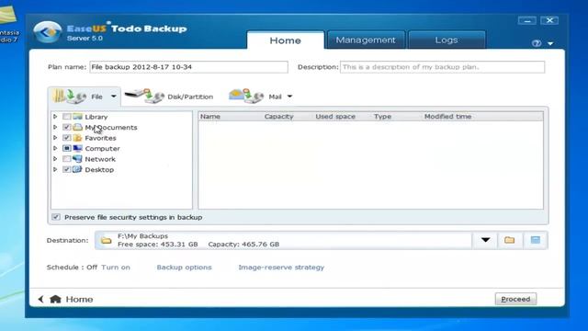Click the Desktop icon in tree
The height and width of the screenshot is (331, 588).
click(x=77, y=169)
